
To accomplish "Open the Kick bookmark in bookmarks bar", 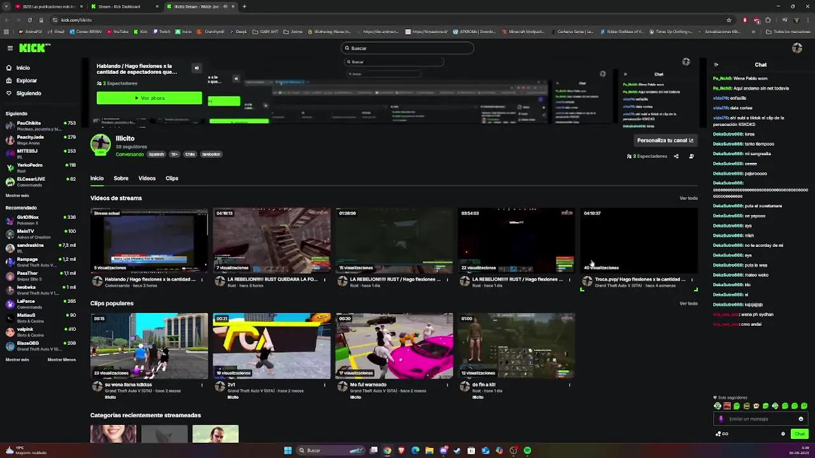I will click(x=140, y=31).
